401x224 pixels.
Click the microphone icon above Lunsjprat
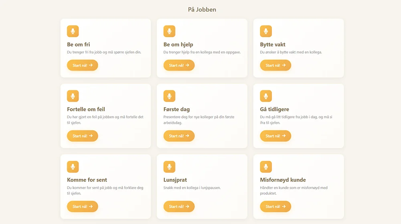coord(169,167)
